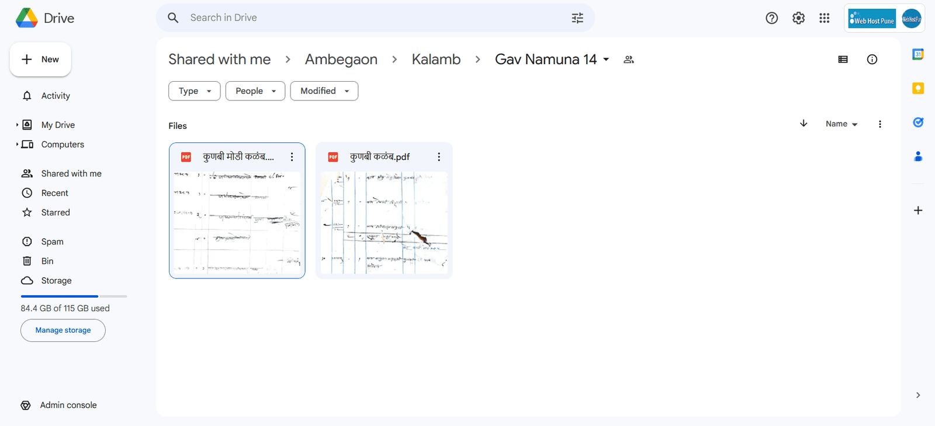Screen dimensions: 935x426
Task: Expand the Computers tree arrow
Action: (x=17, y=144)
